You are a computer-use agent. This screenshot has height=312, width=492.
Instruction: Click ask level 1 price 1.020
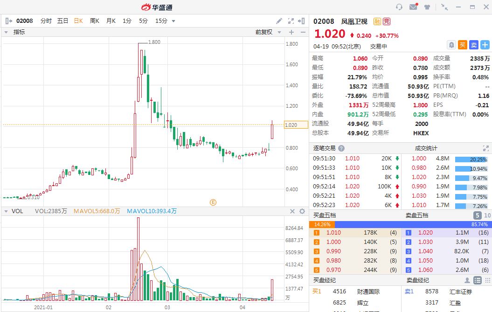(x=425, y=233)
